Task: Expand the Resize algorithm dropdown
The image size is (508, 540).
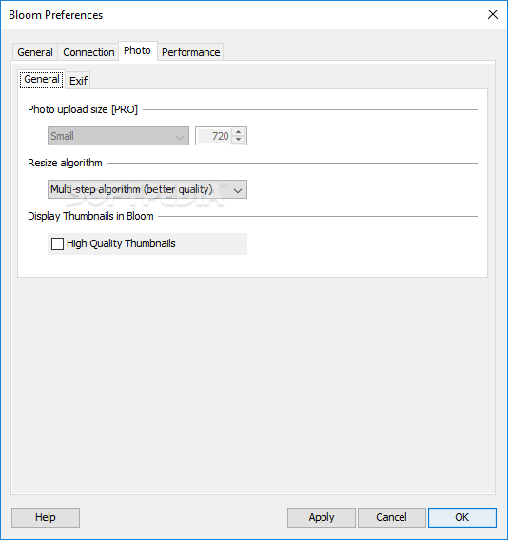Action: (x=147, y=189)
